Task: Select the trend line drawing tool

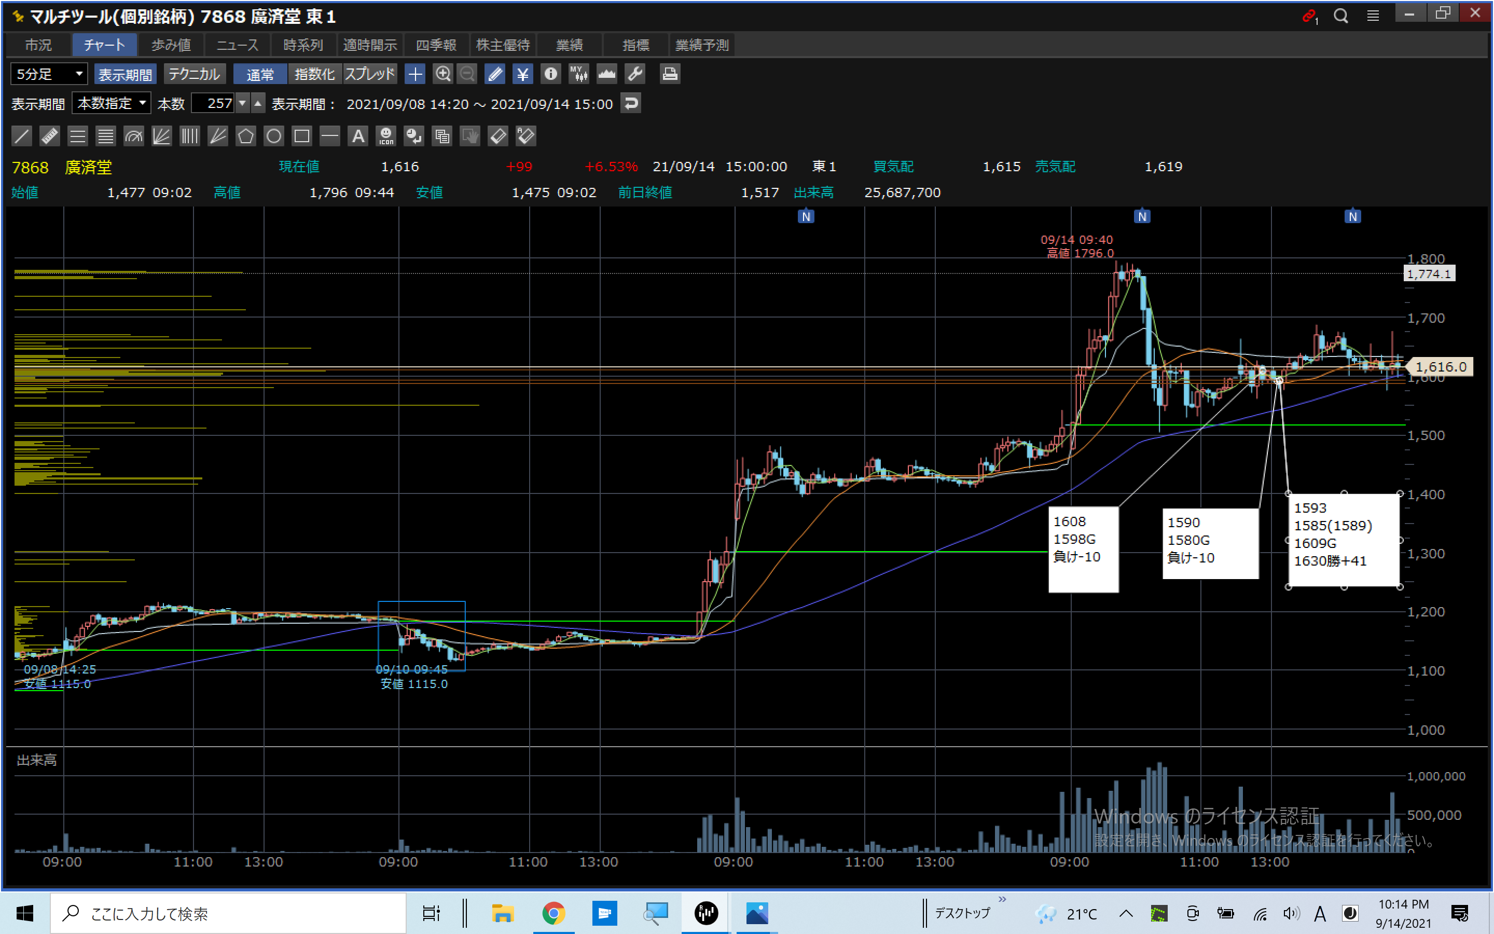Action: 22,136
